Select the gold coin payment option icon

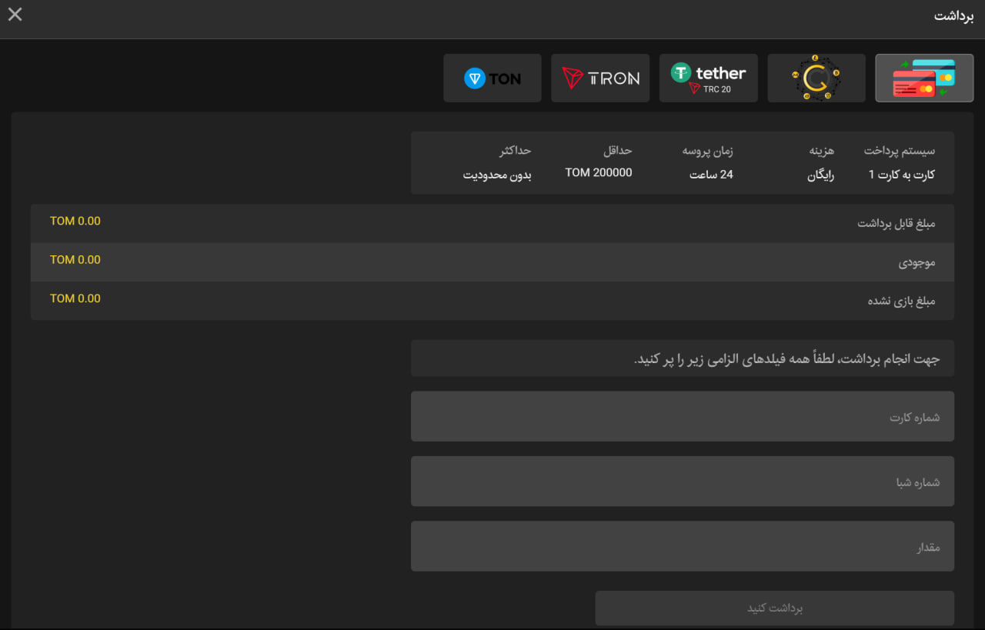[816, 78]
